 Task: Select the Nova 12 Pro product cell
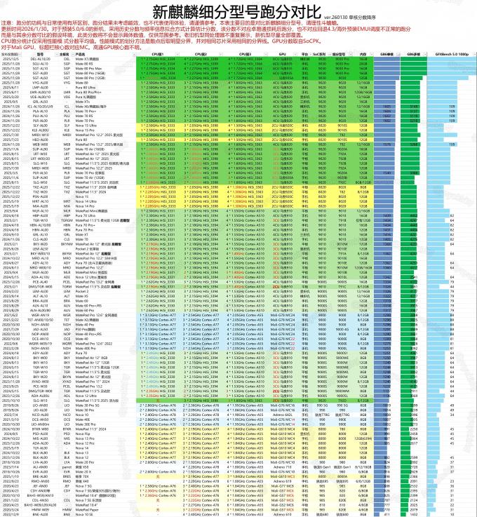coord(85,443)
